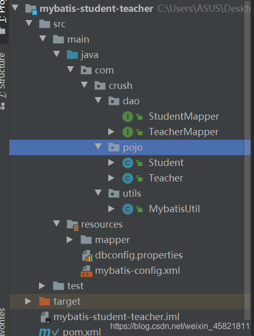Screen dimensions: 254x336
Task: Collapse the java source folder
Action: pyautogui.click(x=56, y=54)
